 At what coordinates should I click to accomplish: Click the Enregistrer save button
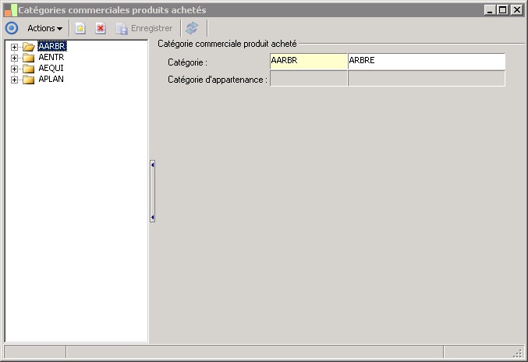tap(144, 28)
